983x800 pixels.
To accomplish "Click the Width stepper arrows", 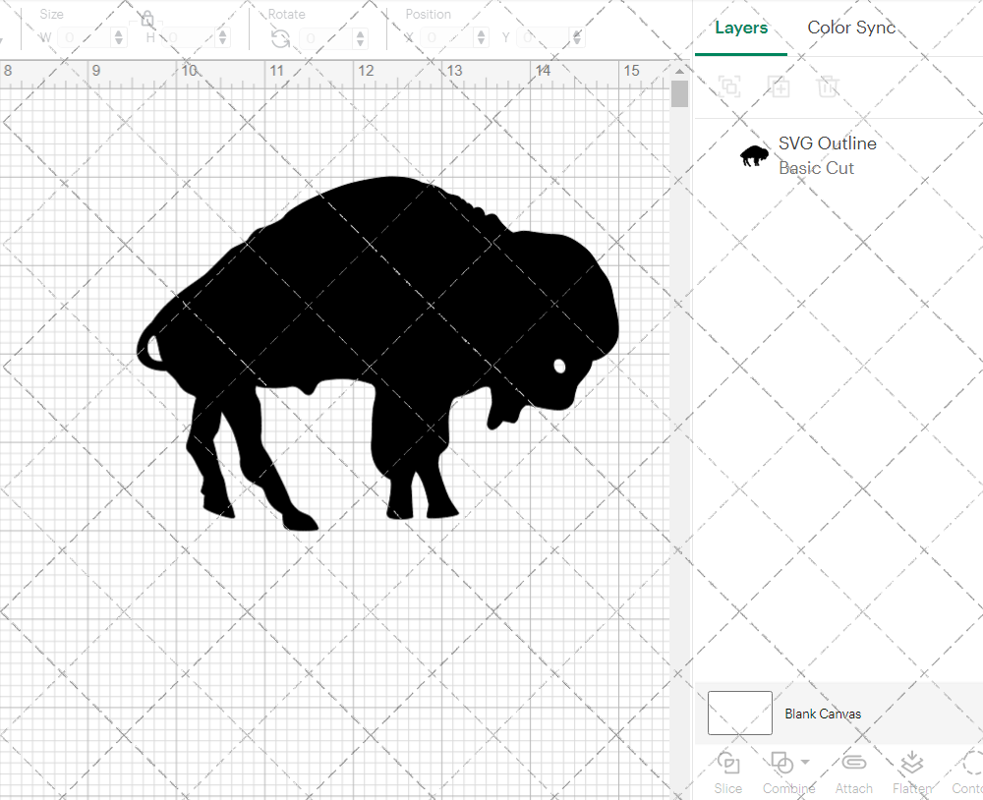I will 120,38.
